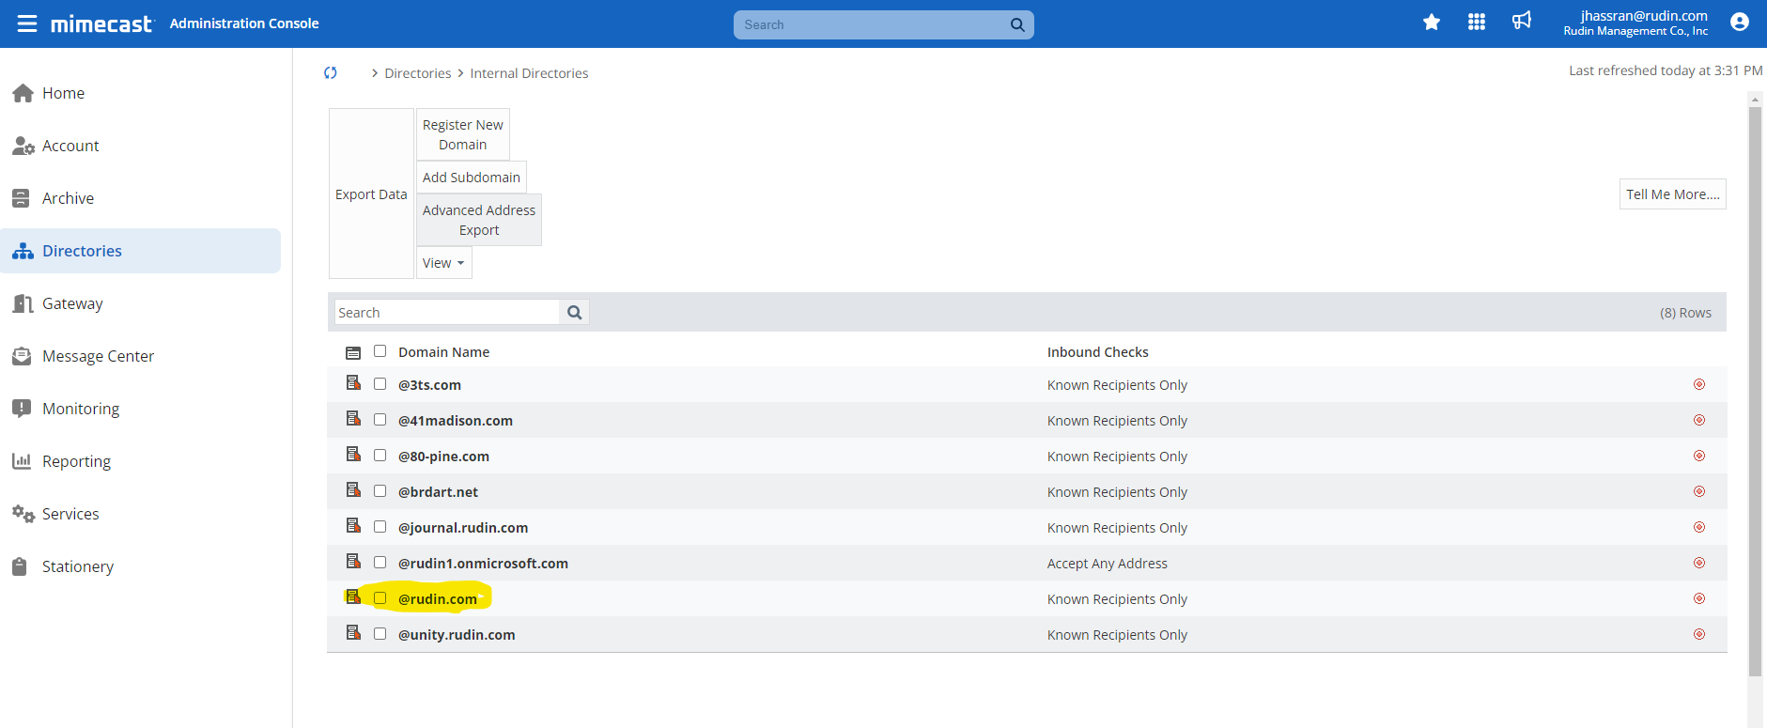Image resolution: width=1767 pixels, height=728 pixels.
Task: Click the red status icon for @rudin.com
Action: 1699,598
